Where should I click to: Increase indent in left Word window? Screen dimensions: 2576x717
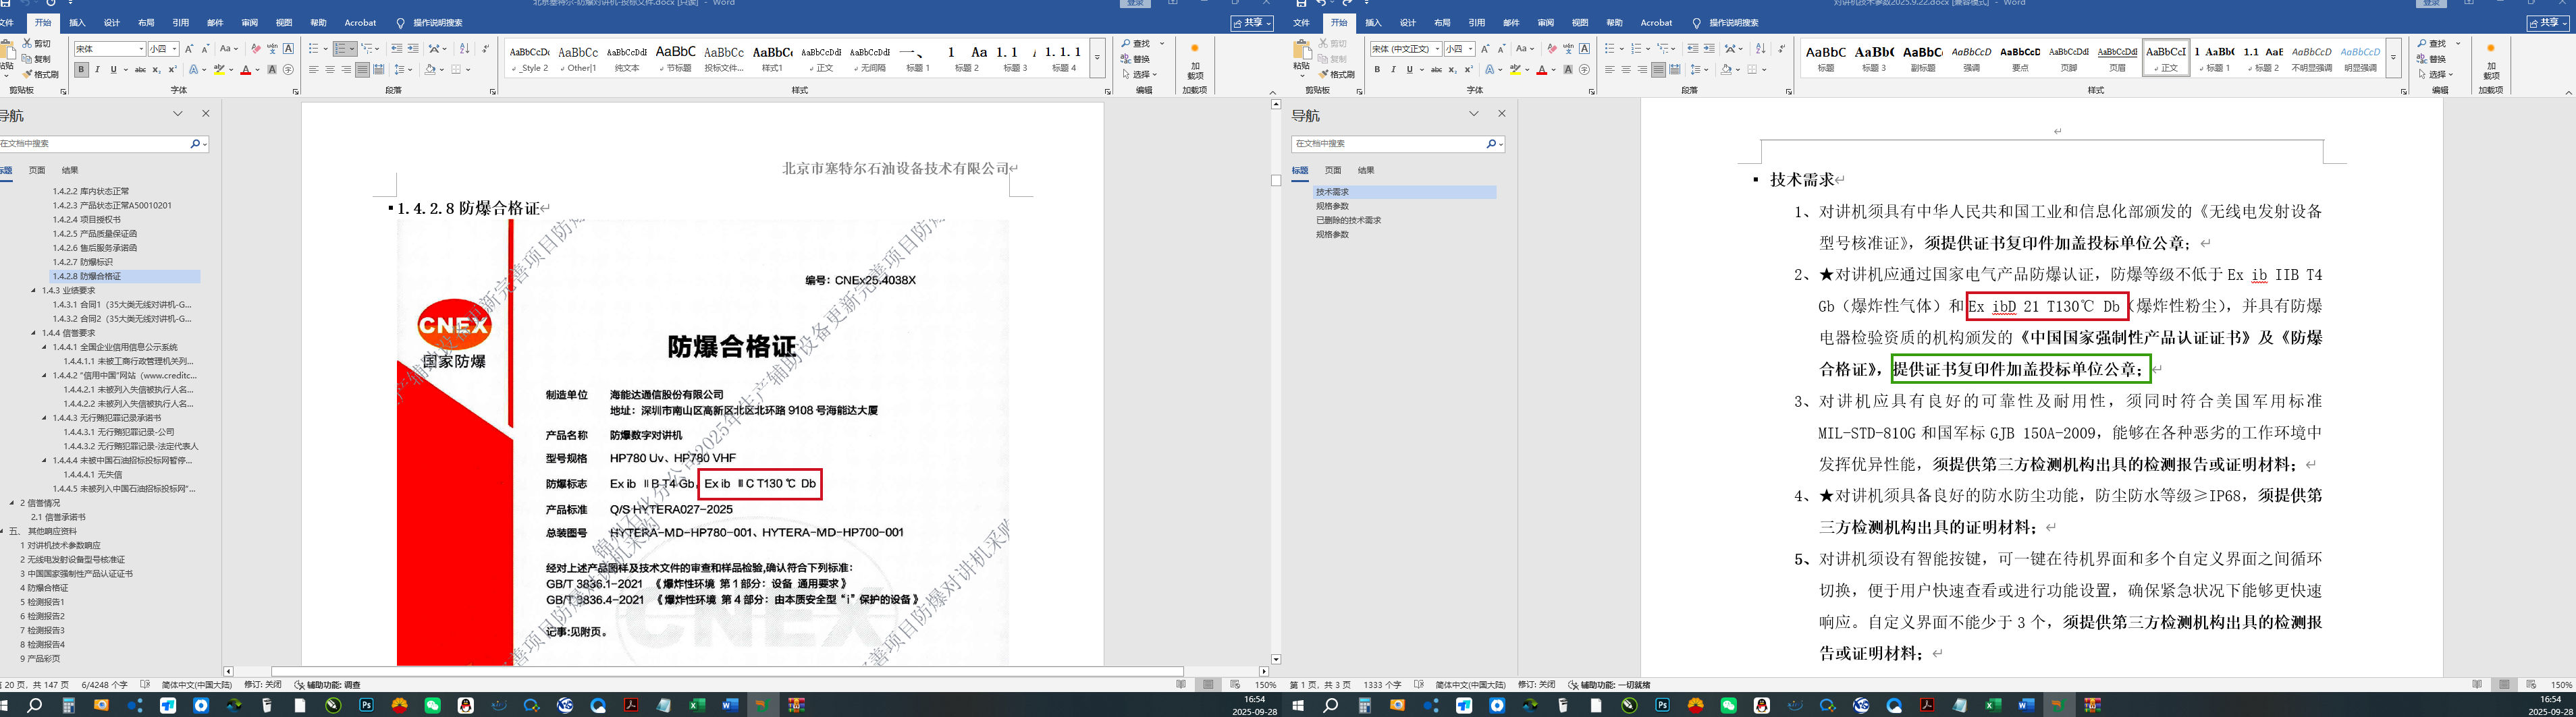pos(413,49)
